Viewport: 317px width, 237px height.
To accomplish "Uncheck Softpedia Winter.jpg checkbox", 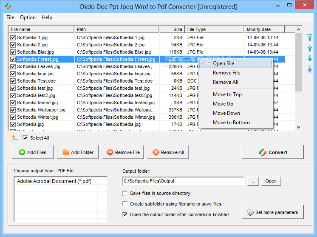I will pyautogui.click(x=13, y=117).
